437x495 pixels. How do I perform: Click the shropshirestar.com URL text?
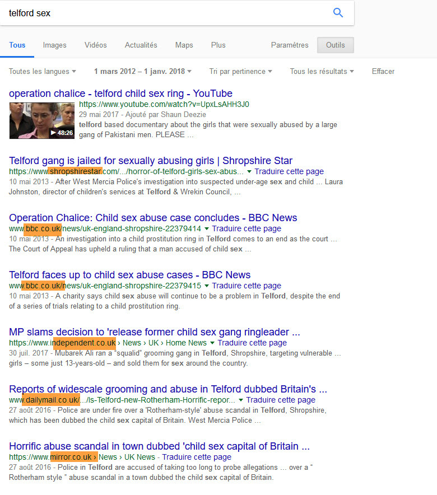126,171
